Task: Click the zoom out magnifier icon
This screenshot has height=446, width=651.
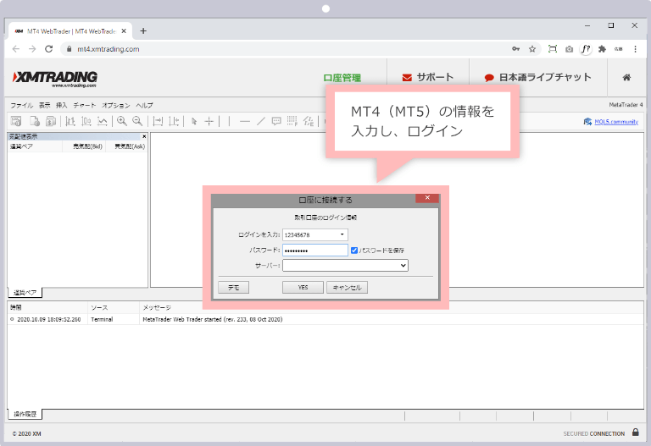Action: click(x=136, y=121)
